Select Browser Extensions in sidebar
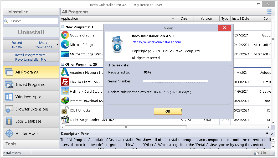Viewport: 278px width, 158px height. [31, 109]
